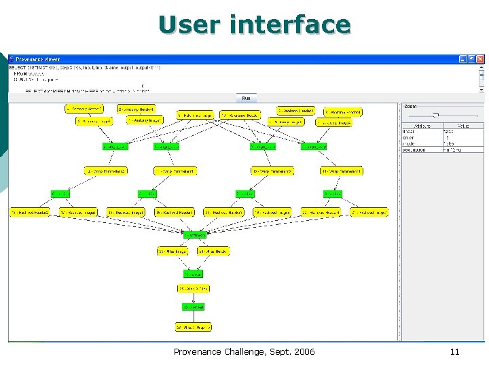
Task: Select the Anatomy Image2 node
Action: coord(94,121)
